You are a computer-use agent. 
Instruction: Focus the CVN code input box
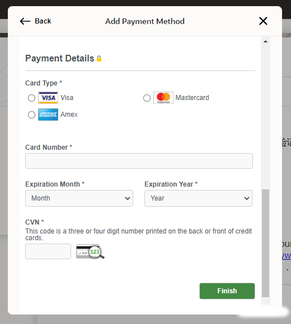click(x=48, y=251)
